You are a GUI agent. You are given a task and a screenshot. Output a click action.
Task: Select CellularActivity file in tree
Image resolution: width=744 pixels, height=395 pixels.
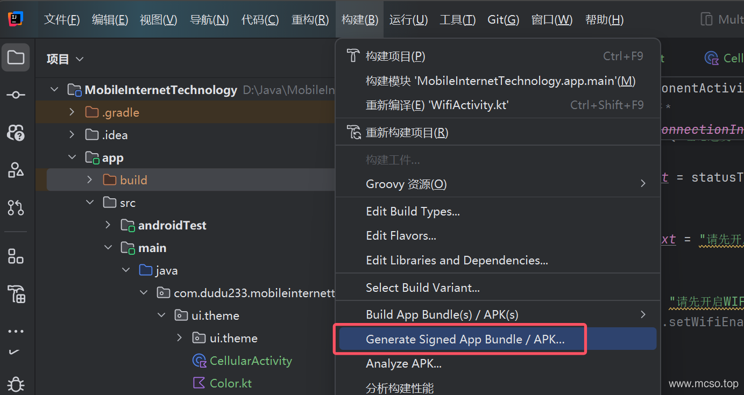click(250, 361)
